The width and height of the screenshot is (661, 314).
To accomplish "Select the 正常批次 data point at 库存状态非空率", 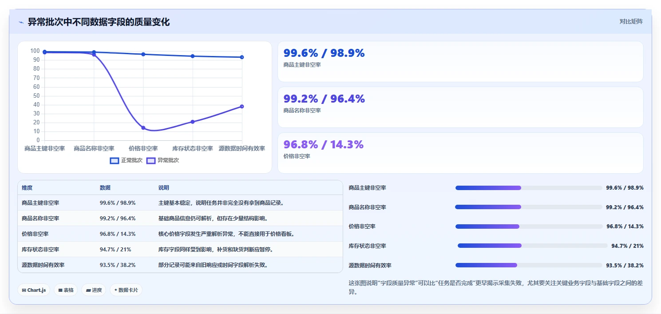I will tap(193, 56).
